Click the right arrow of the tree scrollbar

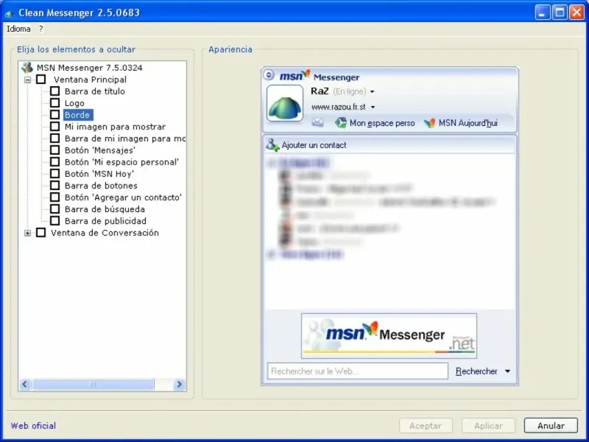[x=179, y=384]
